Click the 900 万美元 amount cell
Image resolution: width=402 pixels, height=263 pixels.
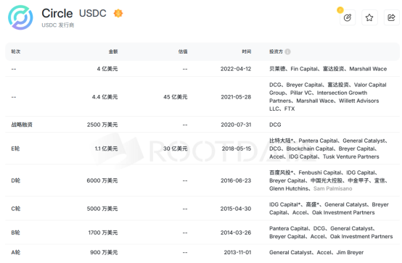click(104, 253)
